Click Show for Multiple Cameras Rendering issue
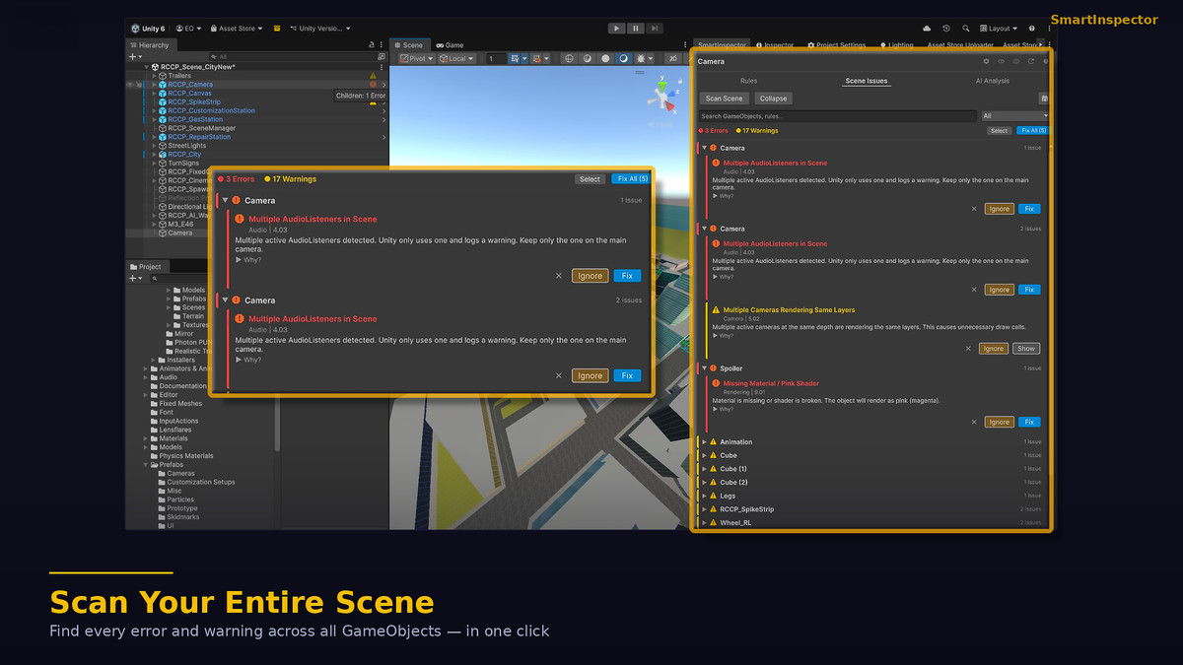Image resolution: width=1183 pixels, height=665 pixels. [1026, 349]
